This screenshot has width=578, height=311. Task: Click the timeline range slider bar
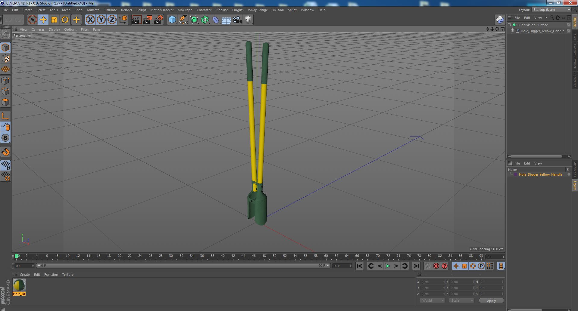[183, 266]
